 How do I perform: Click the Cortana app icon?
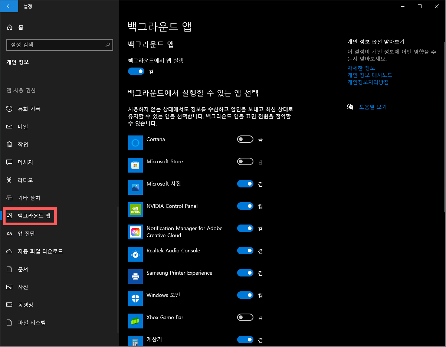[135, 143]
